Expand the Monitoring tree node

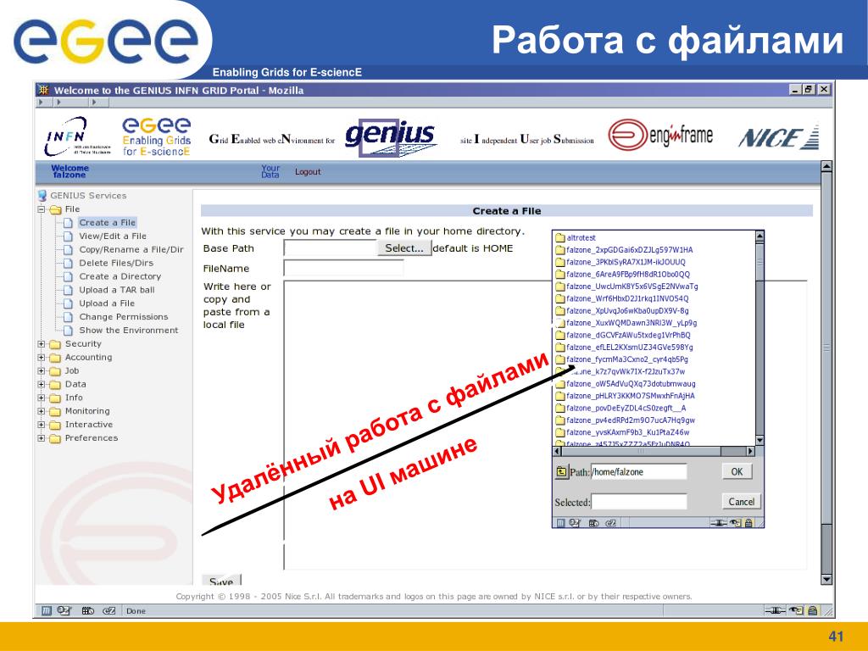point(41,411)
